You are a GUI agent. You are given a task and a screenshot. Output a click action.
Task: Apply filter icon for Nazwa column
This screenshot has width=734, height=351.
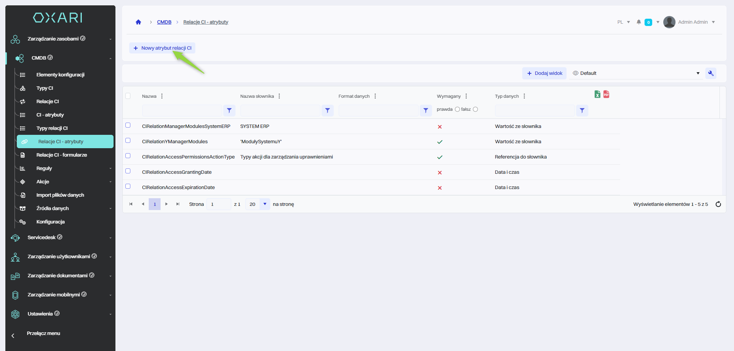229,110
